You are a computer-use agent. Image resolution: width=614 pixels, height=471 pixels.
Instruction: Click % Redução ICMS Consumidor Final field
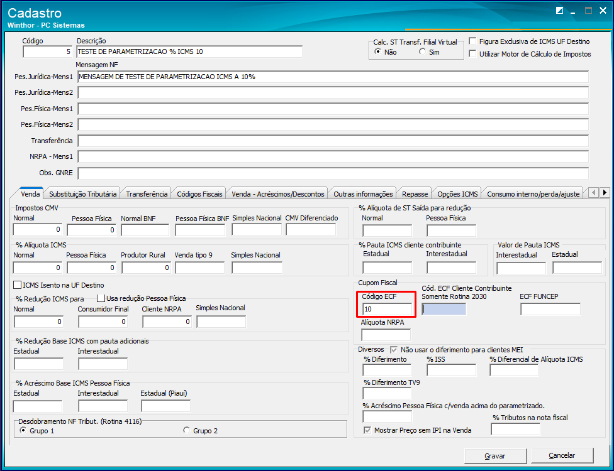click(103, 322)
